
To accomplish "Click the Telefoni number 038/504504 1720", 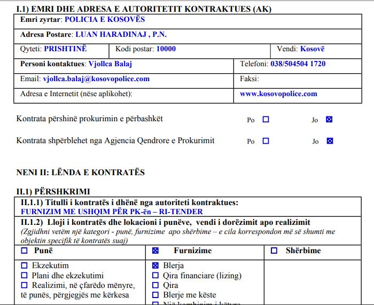I will (298, 64).
